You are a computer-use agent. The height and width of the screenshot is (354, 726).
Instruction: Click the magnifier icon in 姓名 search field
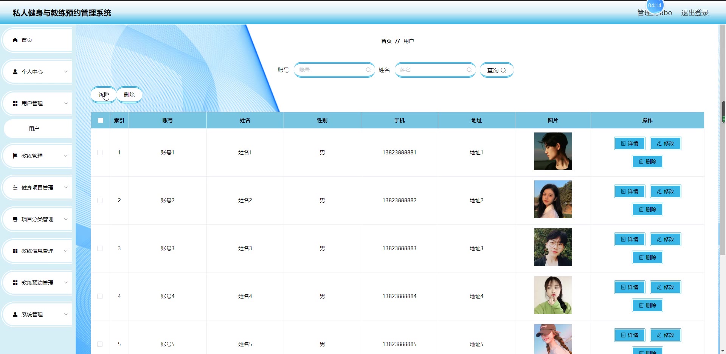(469, 70)
